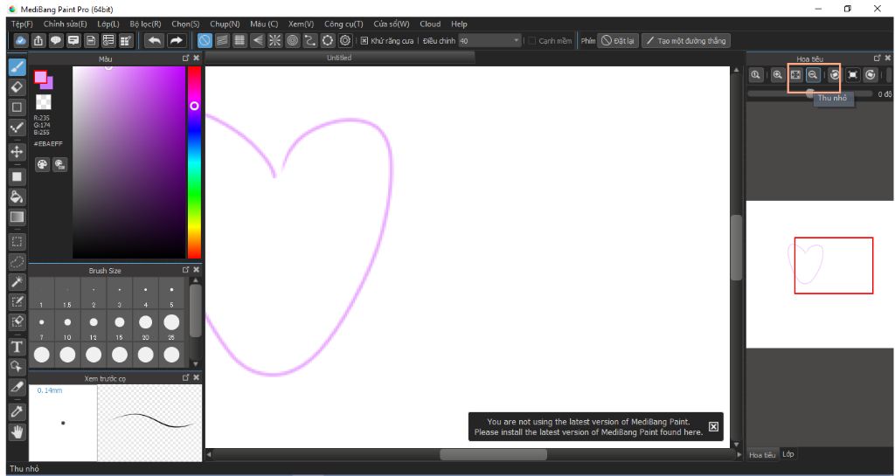This screenshot has width=895, height=476.
Task: Switch to the Lớp tab
Action: click(x=787, y=454)
